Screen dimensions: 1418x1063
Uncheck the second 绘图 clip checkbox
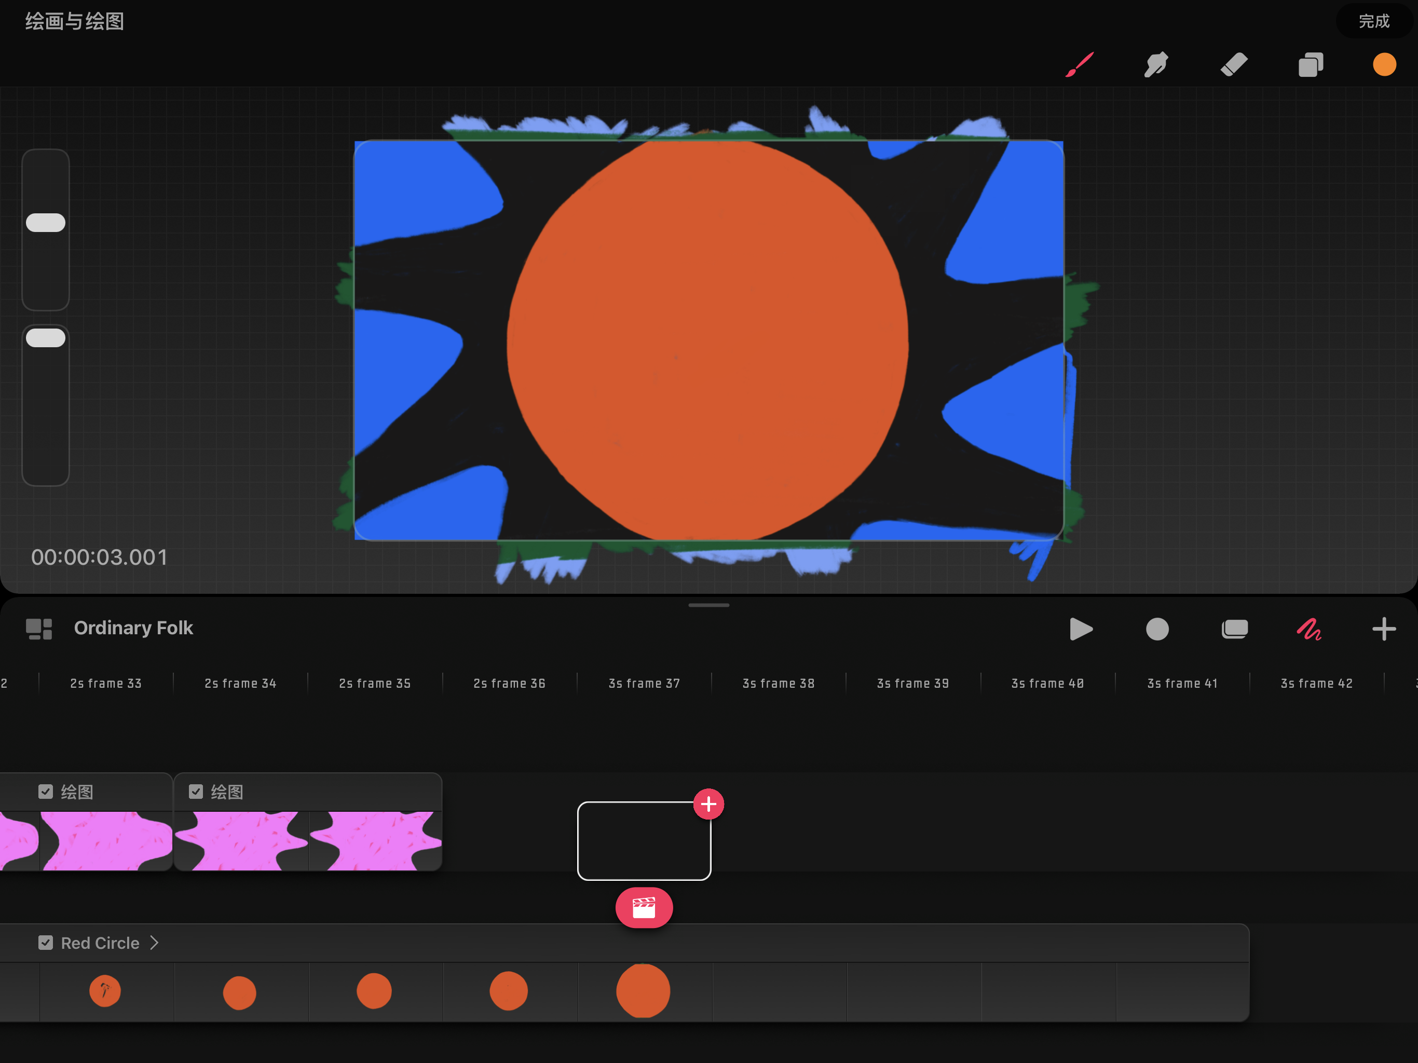(x=196, y=792)
